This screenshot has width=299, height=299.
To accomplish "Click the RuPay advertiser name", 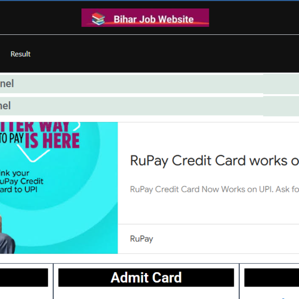I will [x=142, y=239].
